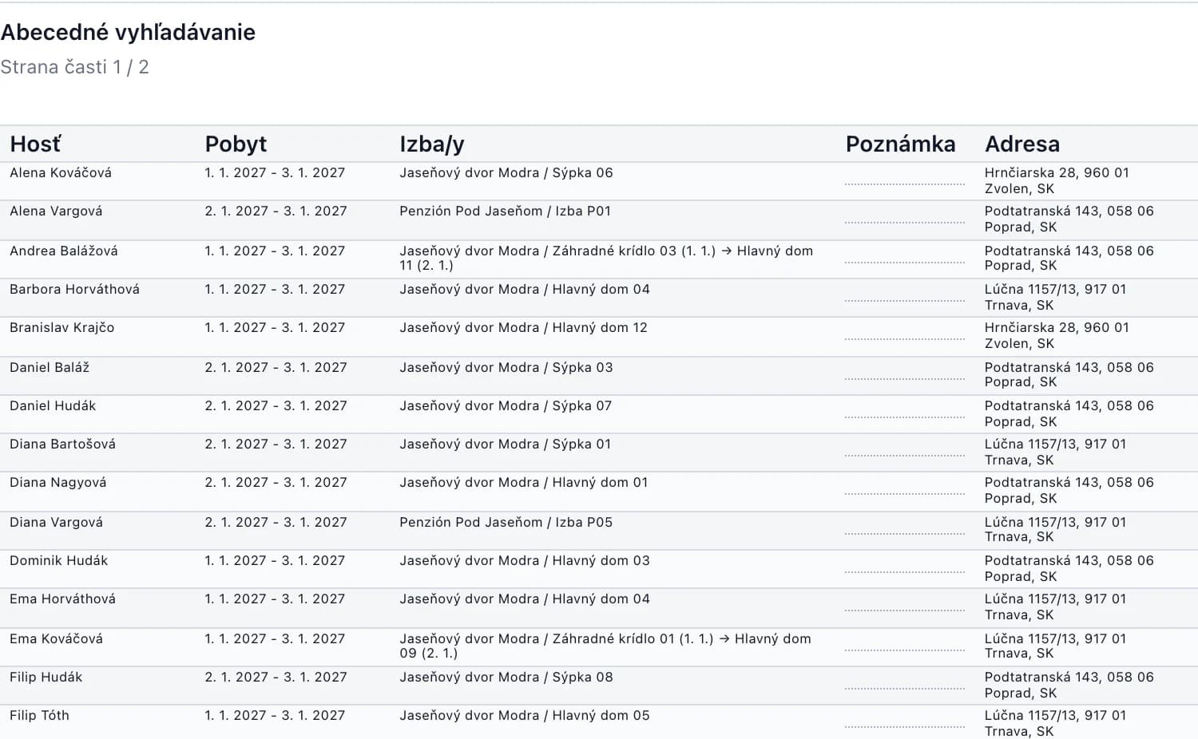Click guest name "Diana Bartošová"

click(x=62, y=444)
